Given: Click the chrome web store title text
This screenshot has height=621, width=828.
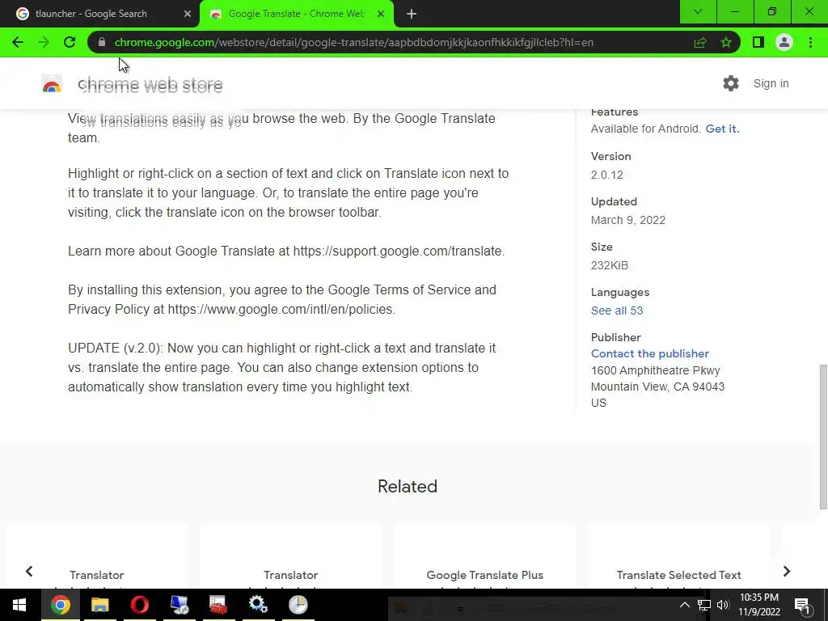Looking at the screenshot, I should tap(150, 84).
